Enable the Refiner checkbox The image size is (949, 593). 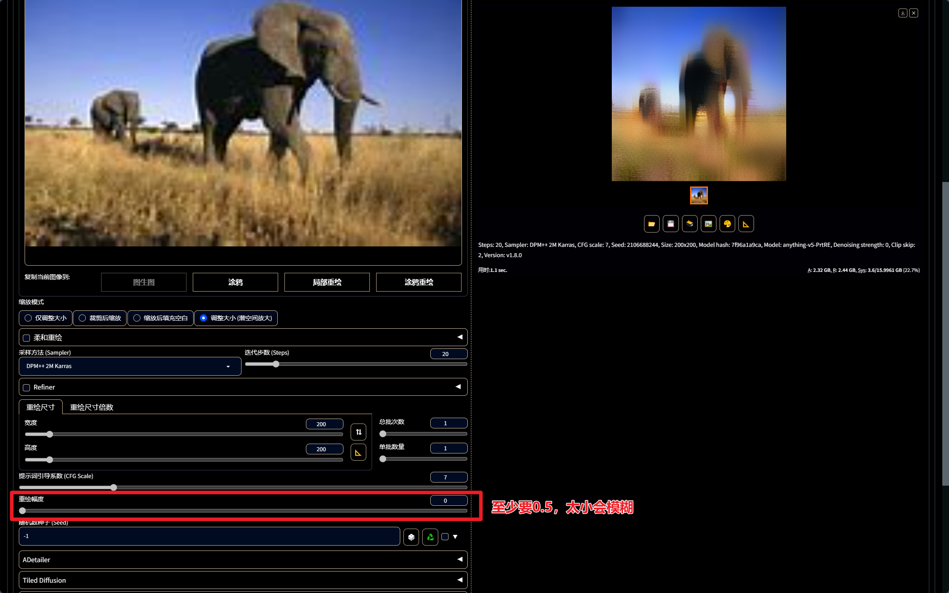tap(27, 387)
